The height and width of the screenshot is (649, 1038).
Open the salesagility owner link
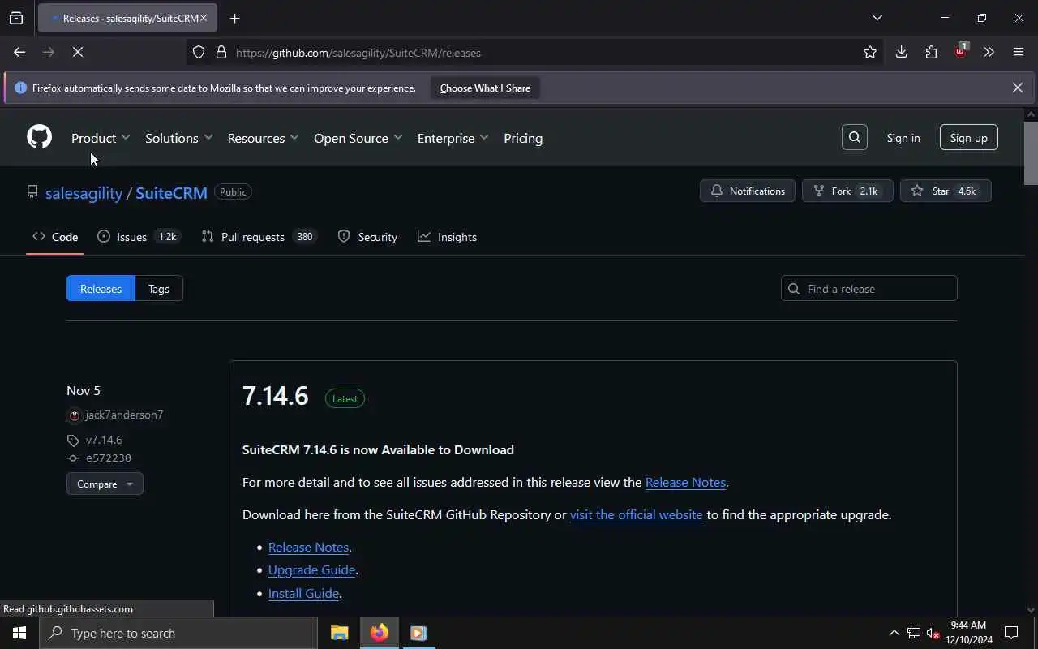pyautogui.click(x=84, y=193)
